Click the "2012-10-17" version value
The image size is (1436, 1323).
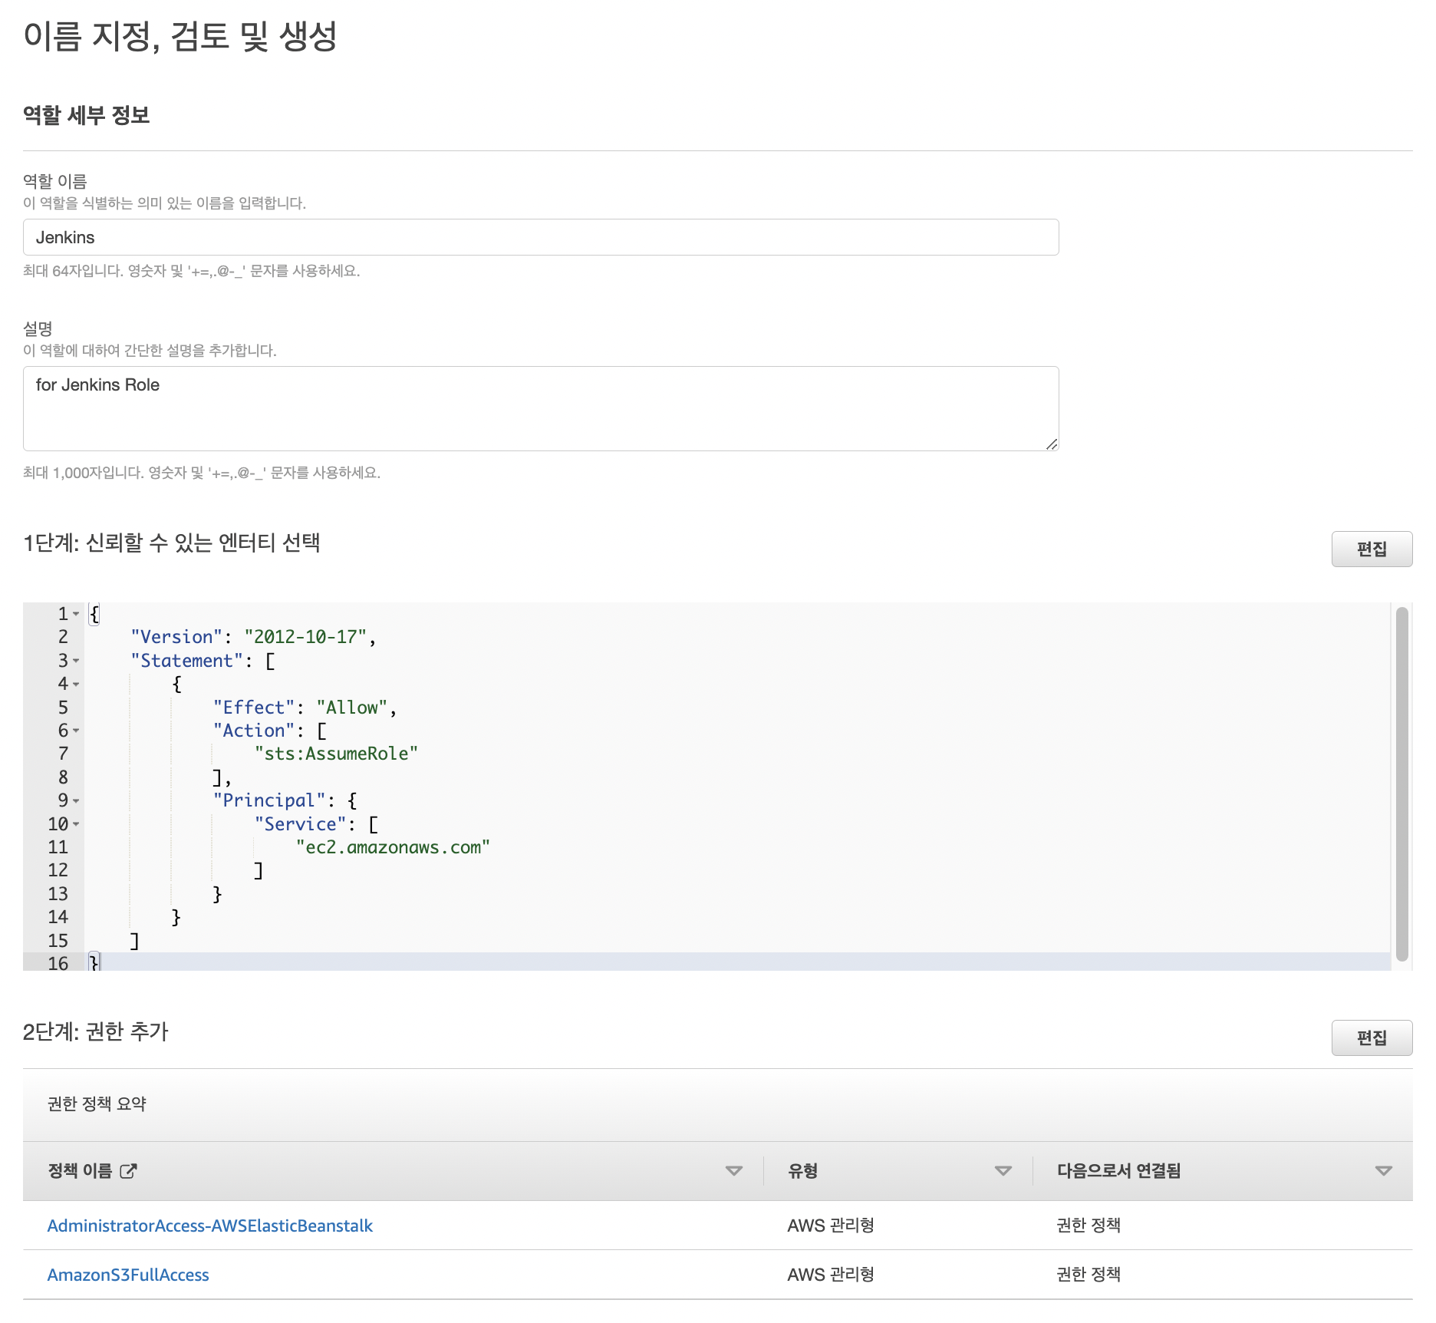point(305,637)
